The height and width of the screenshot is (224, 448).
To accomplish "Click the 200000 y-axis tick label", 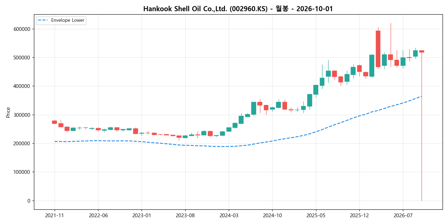I will click(x=22, y=144).
